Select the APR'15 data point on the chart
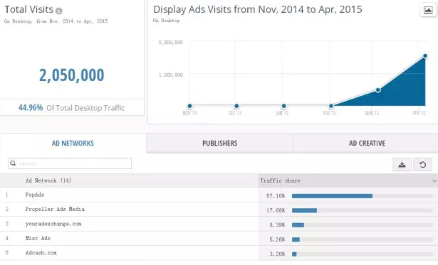 coord(425,56)
